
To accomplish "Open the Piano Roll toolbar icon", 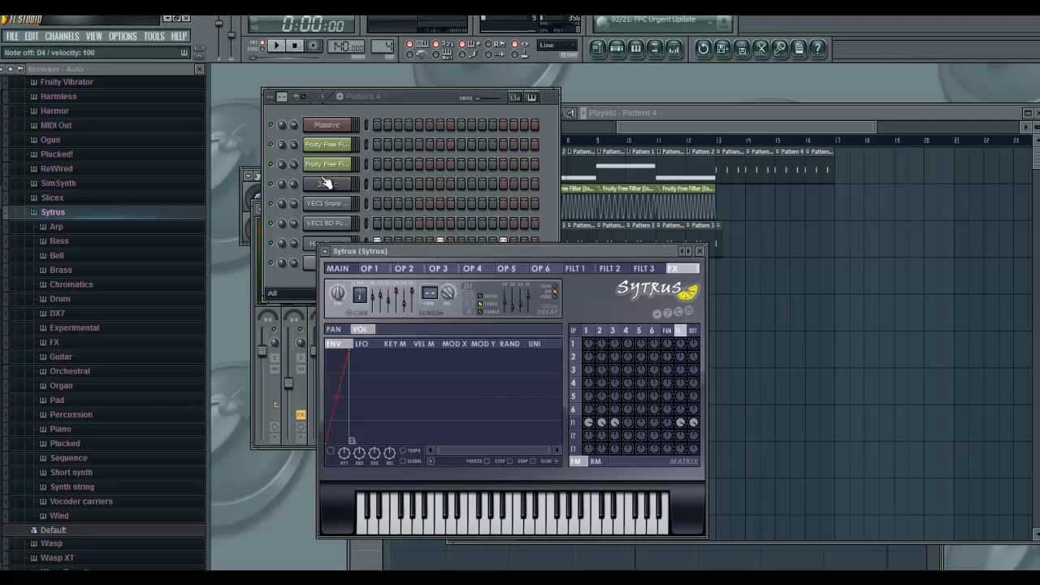I will (635, 49).
